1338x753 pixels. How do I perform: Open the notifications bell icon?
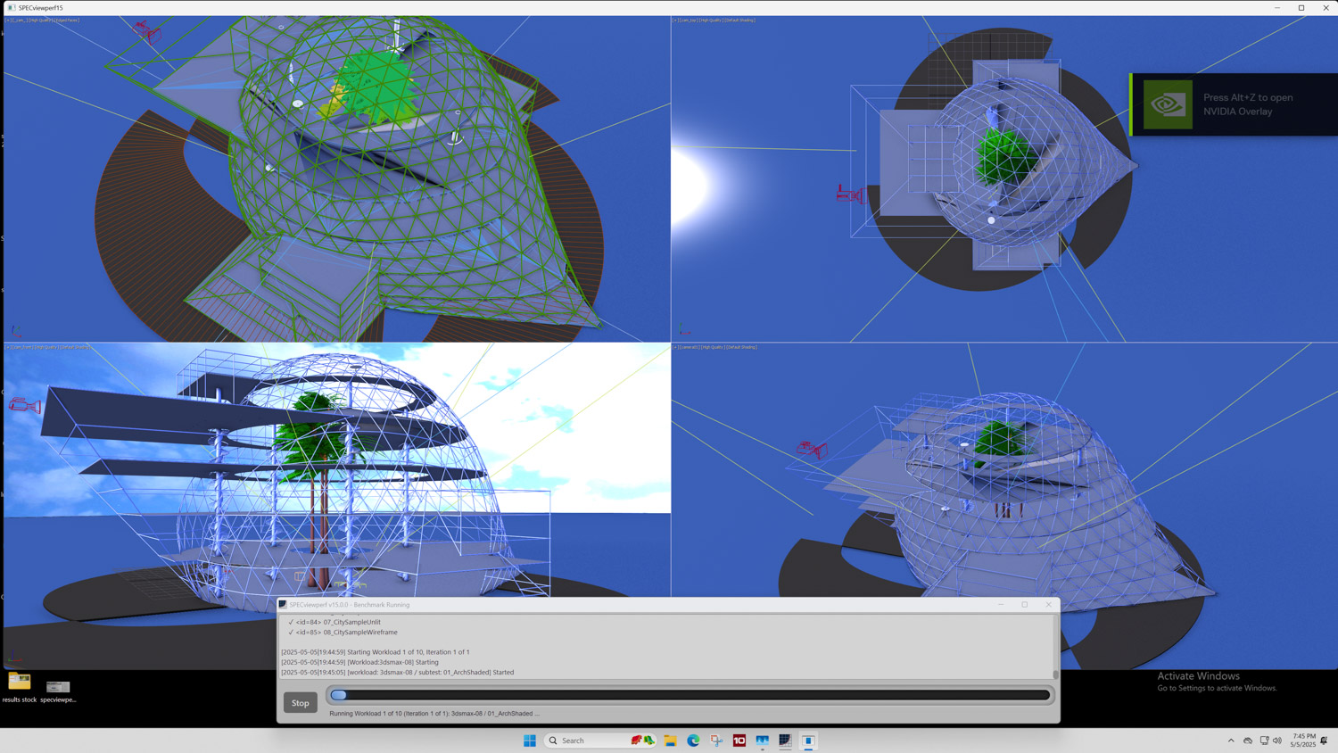(x=1324, y=741)
